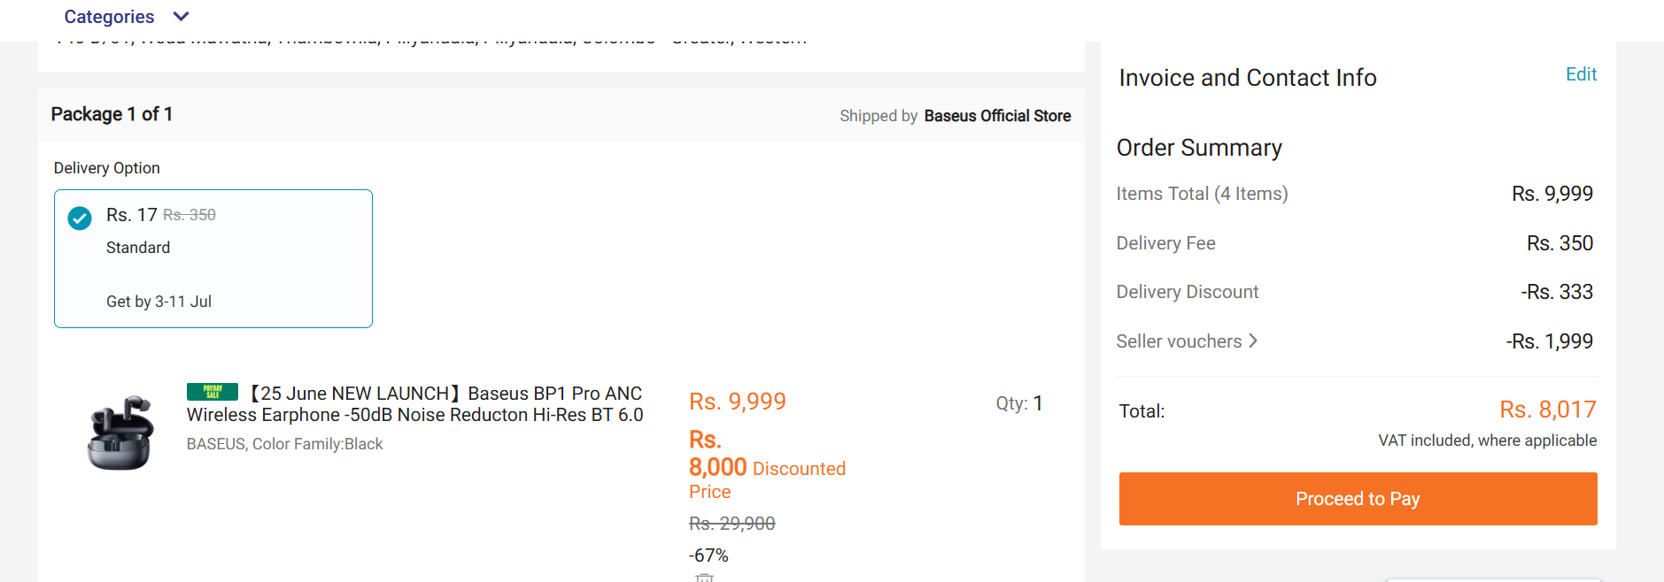Viewport: 1664px width, 582px height.
Task: Click the blue checkmark icon for Standard delivery
Action: (x=80, y=218)
